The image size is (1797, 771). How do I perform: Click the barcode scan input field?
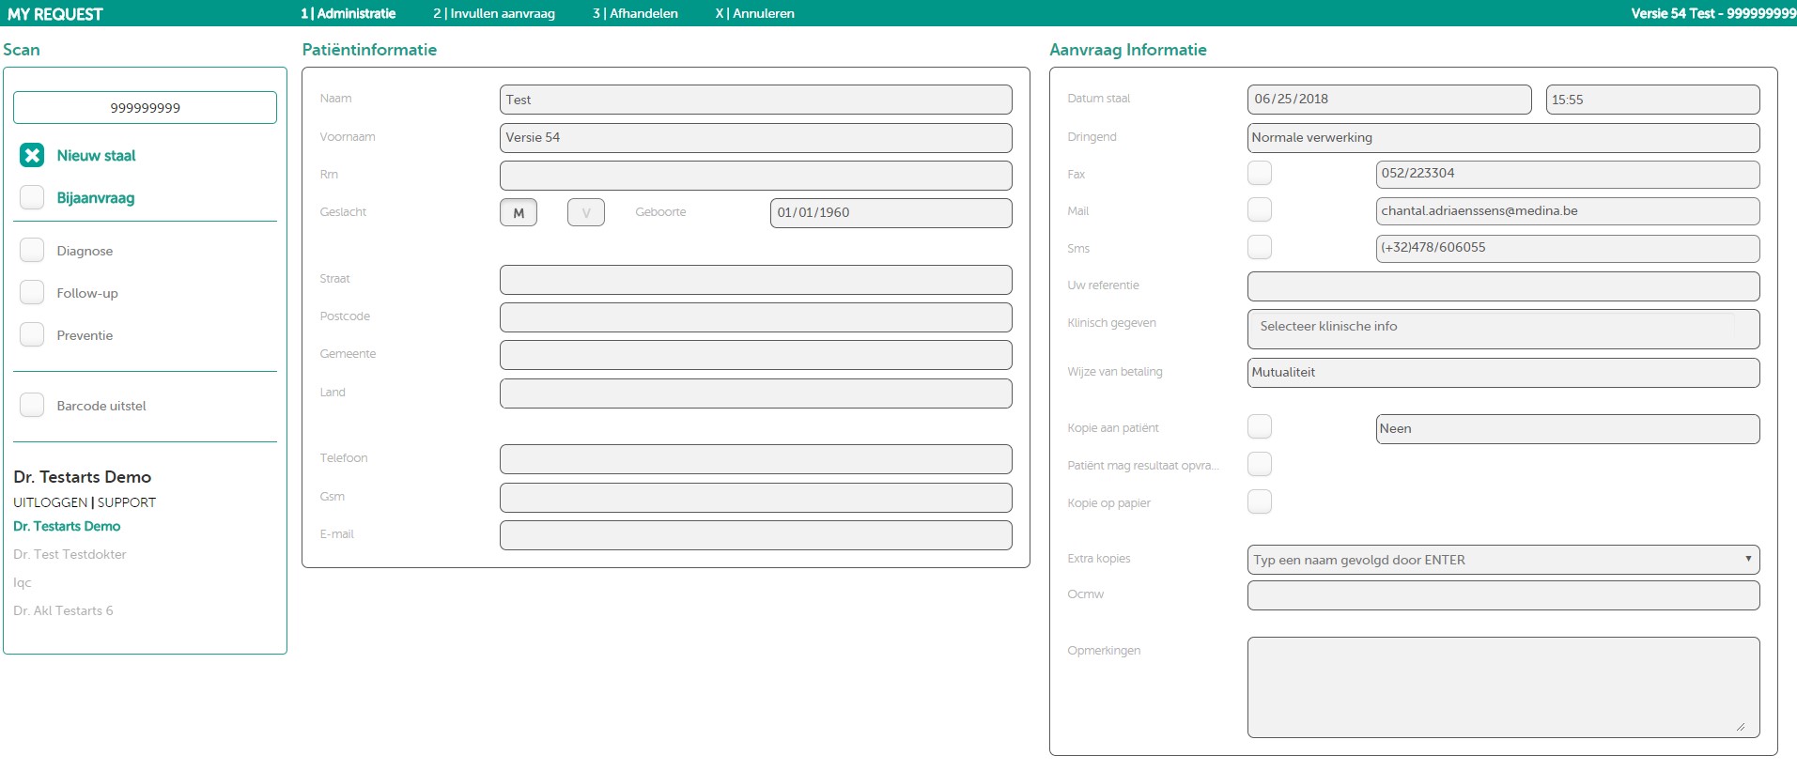tap(145, 107)
